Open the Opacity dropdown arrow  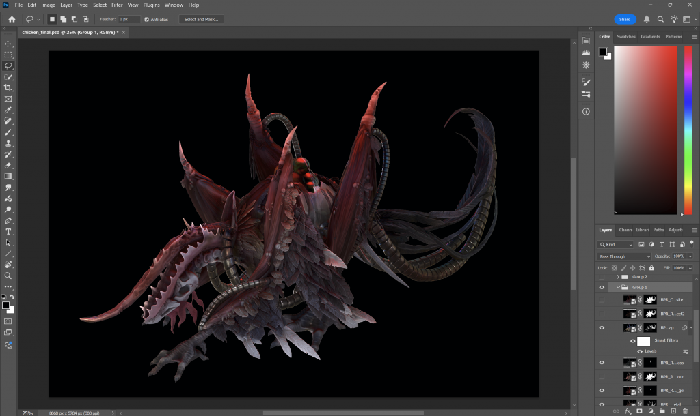click(690, 256)
